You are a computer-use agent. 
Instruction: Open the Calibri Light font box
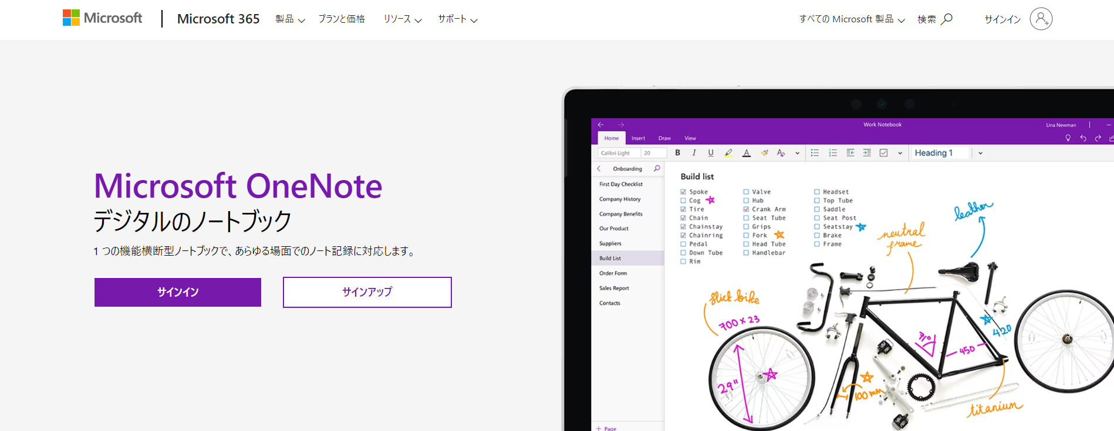[x=619, y=153]
